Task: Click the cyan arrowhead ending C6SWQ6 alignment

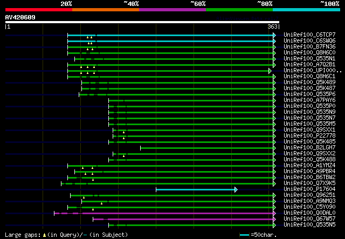Action: [274, 41]
